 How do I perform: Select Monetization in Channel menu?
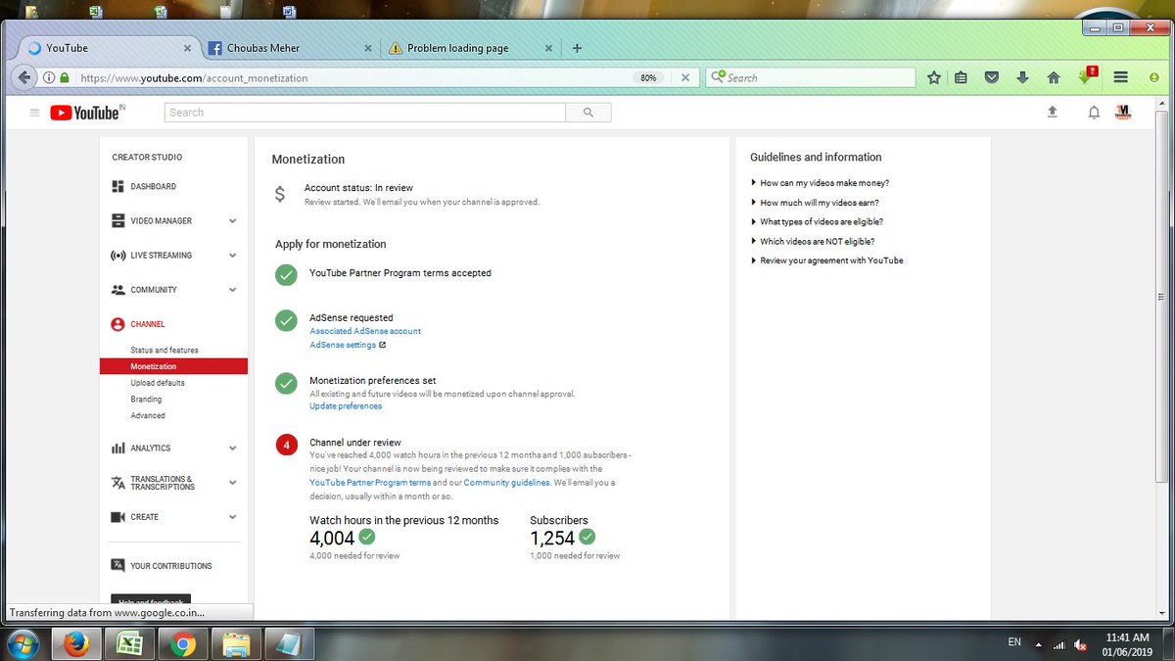(x=173, y=366)
